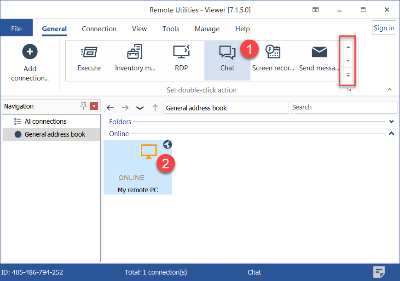Expand the Folders group

(391, 122)
